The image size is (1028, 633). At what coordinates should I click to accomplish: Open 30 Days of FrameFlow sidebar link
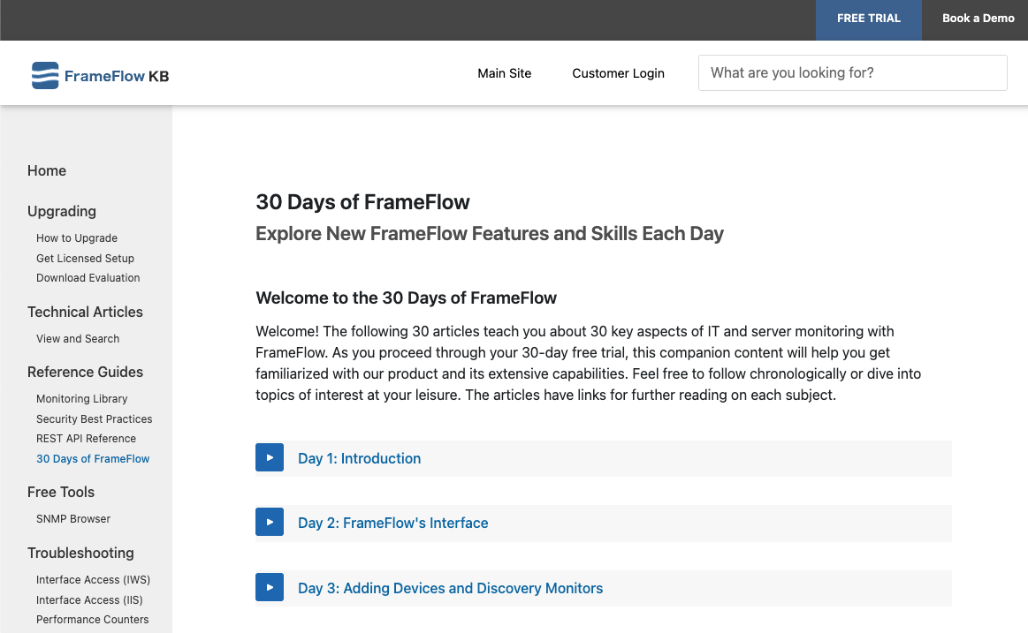tap(93, 459)
